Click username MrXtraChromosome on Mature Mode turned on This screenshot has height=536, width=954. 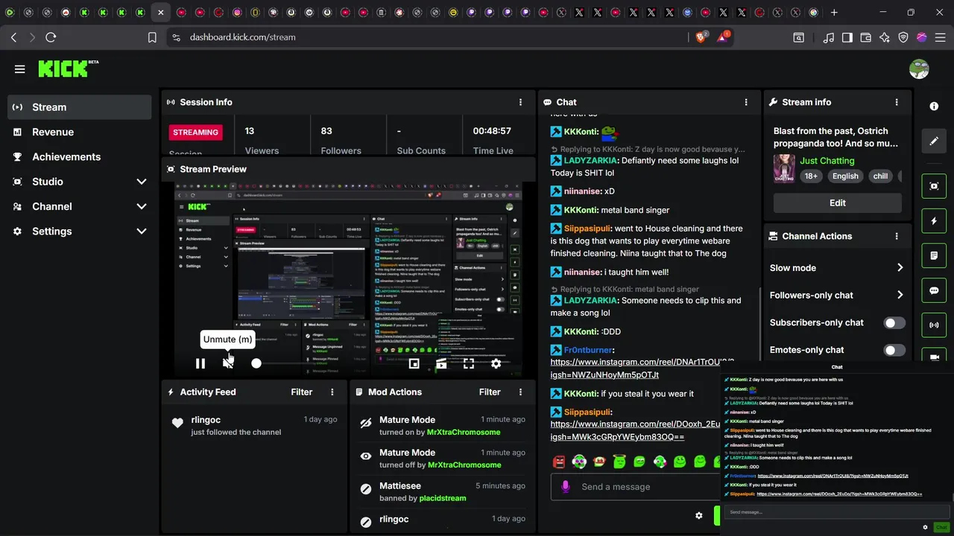coord(464,432)
